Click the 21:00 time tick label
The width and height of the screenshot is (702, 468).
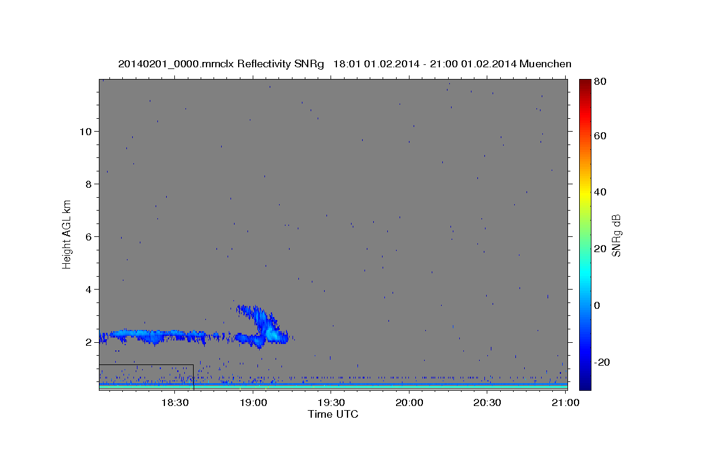(x=565, y=403)
